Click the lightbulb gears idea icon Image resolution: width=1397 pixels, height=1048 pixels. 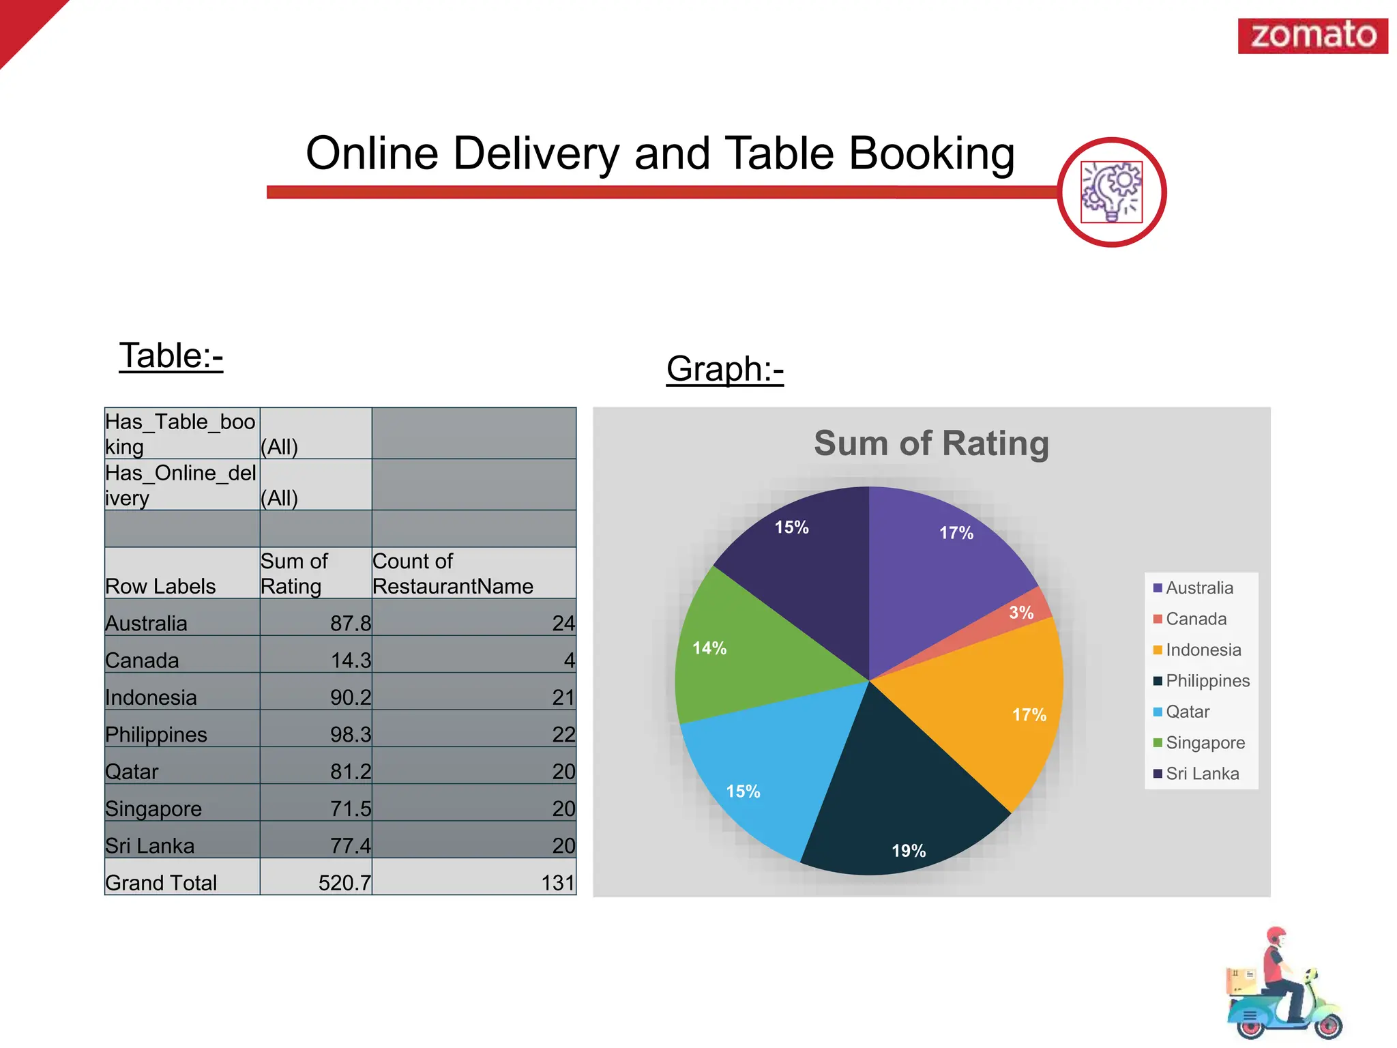1111,192
